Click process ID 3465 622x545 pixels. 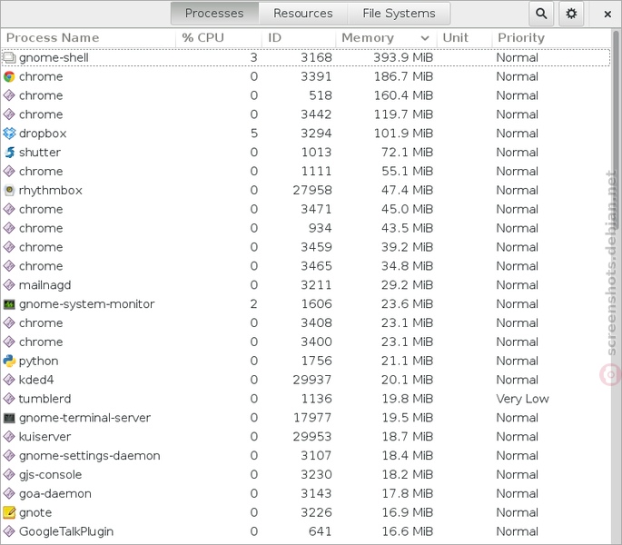[x=316, y=266]
